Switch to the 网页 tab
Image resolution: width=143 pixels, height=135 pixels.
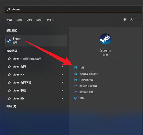coord(39,20)
